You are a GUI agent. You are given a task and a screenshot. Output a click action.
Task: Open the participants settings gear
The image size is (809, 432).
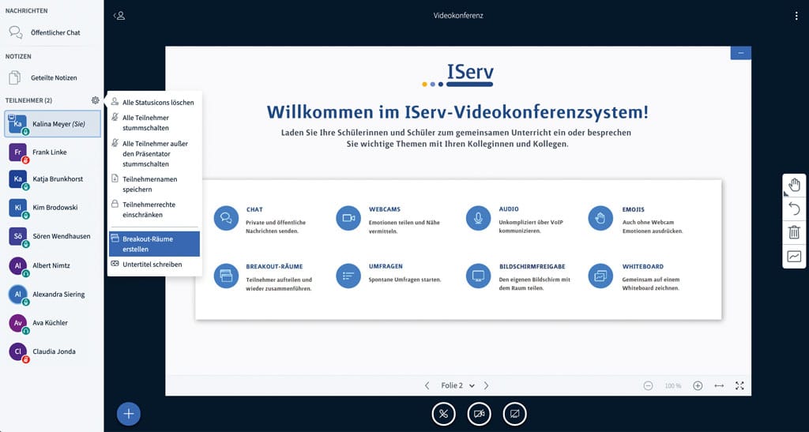95,100
